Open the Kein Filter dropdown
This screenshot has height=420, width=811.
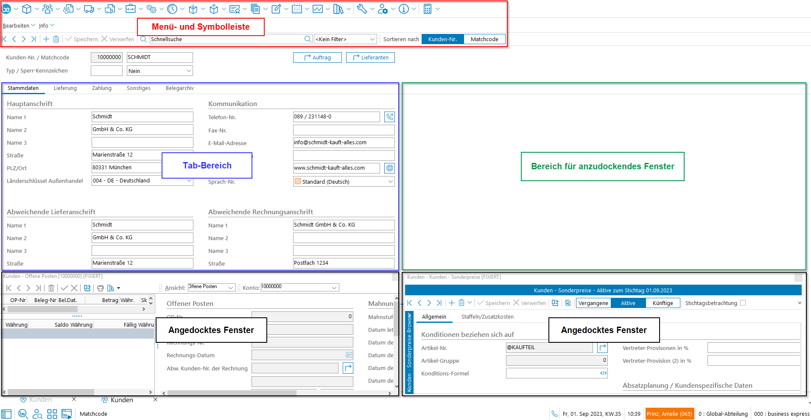coord(345,39)
